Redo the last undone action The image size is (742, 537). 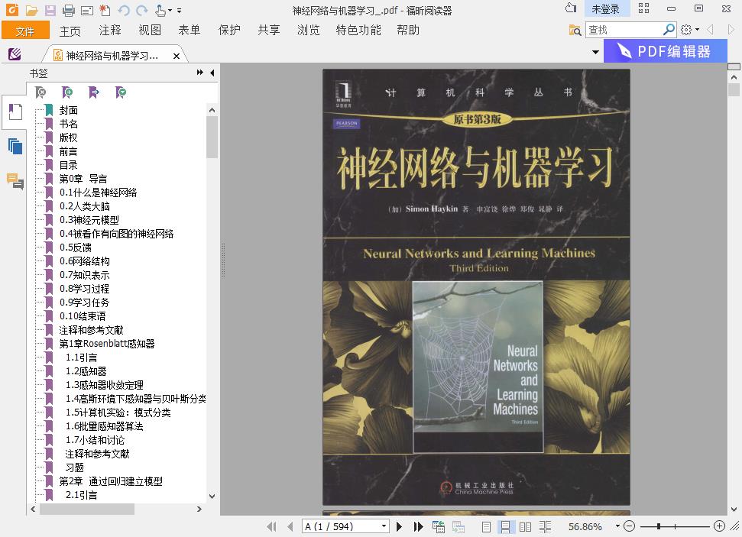coord(141,10)
